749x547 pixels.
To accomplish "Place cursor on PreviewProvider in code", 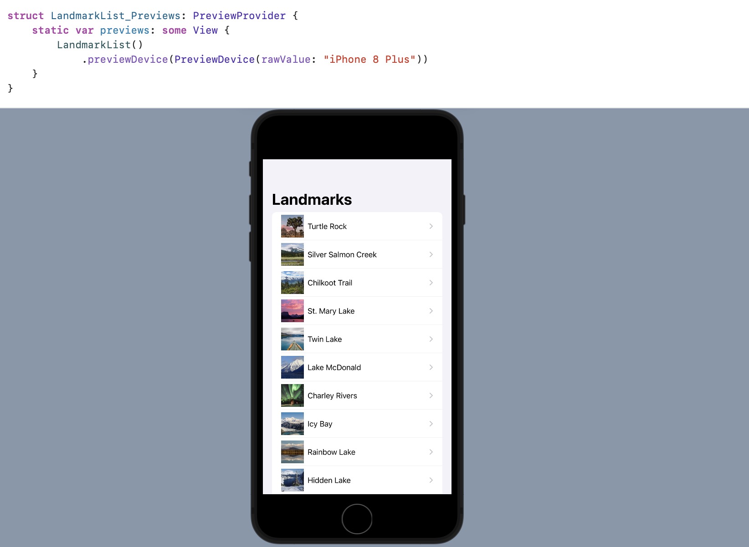I will pyautogui.click(x=239, y=15).
